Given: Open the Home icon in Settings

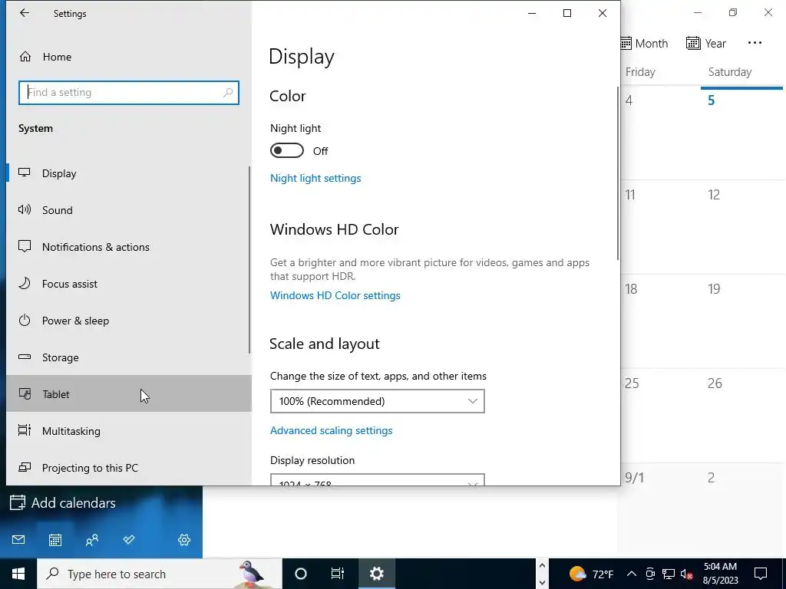Looking at the screenshot, I should (25, 57).
